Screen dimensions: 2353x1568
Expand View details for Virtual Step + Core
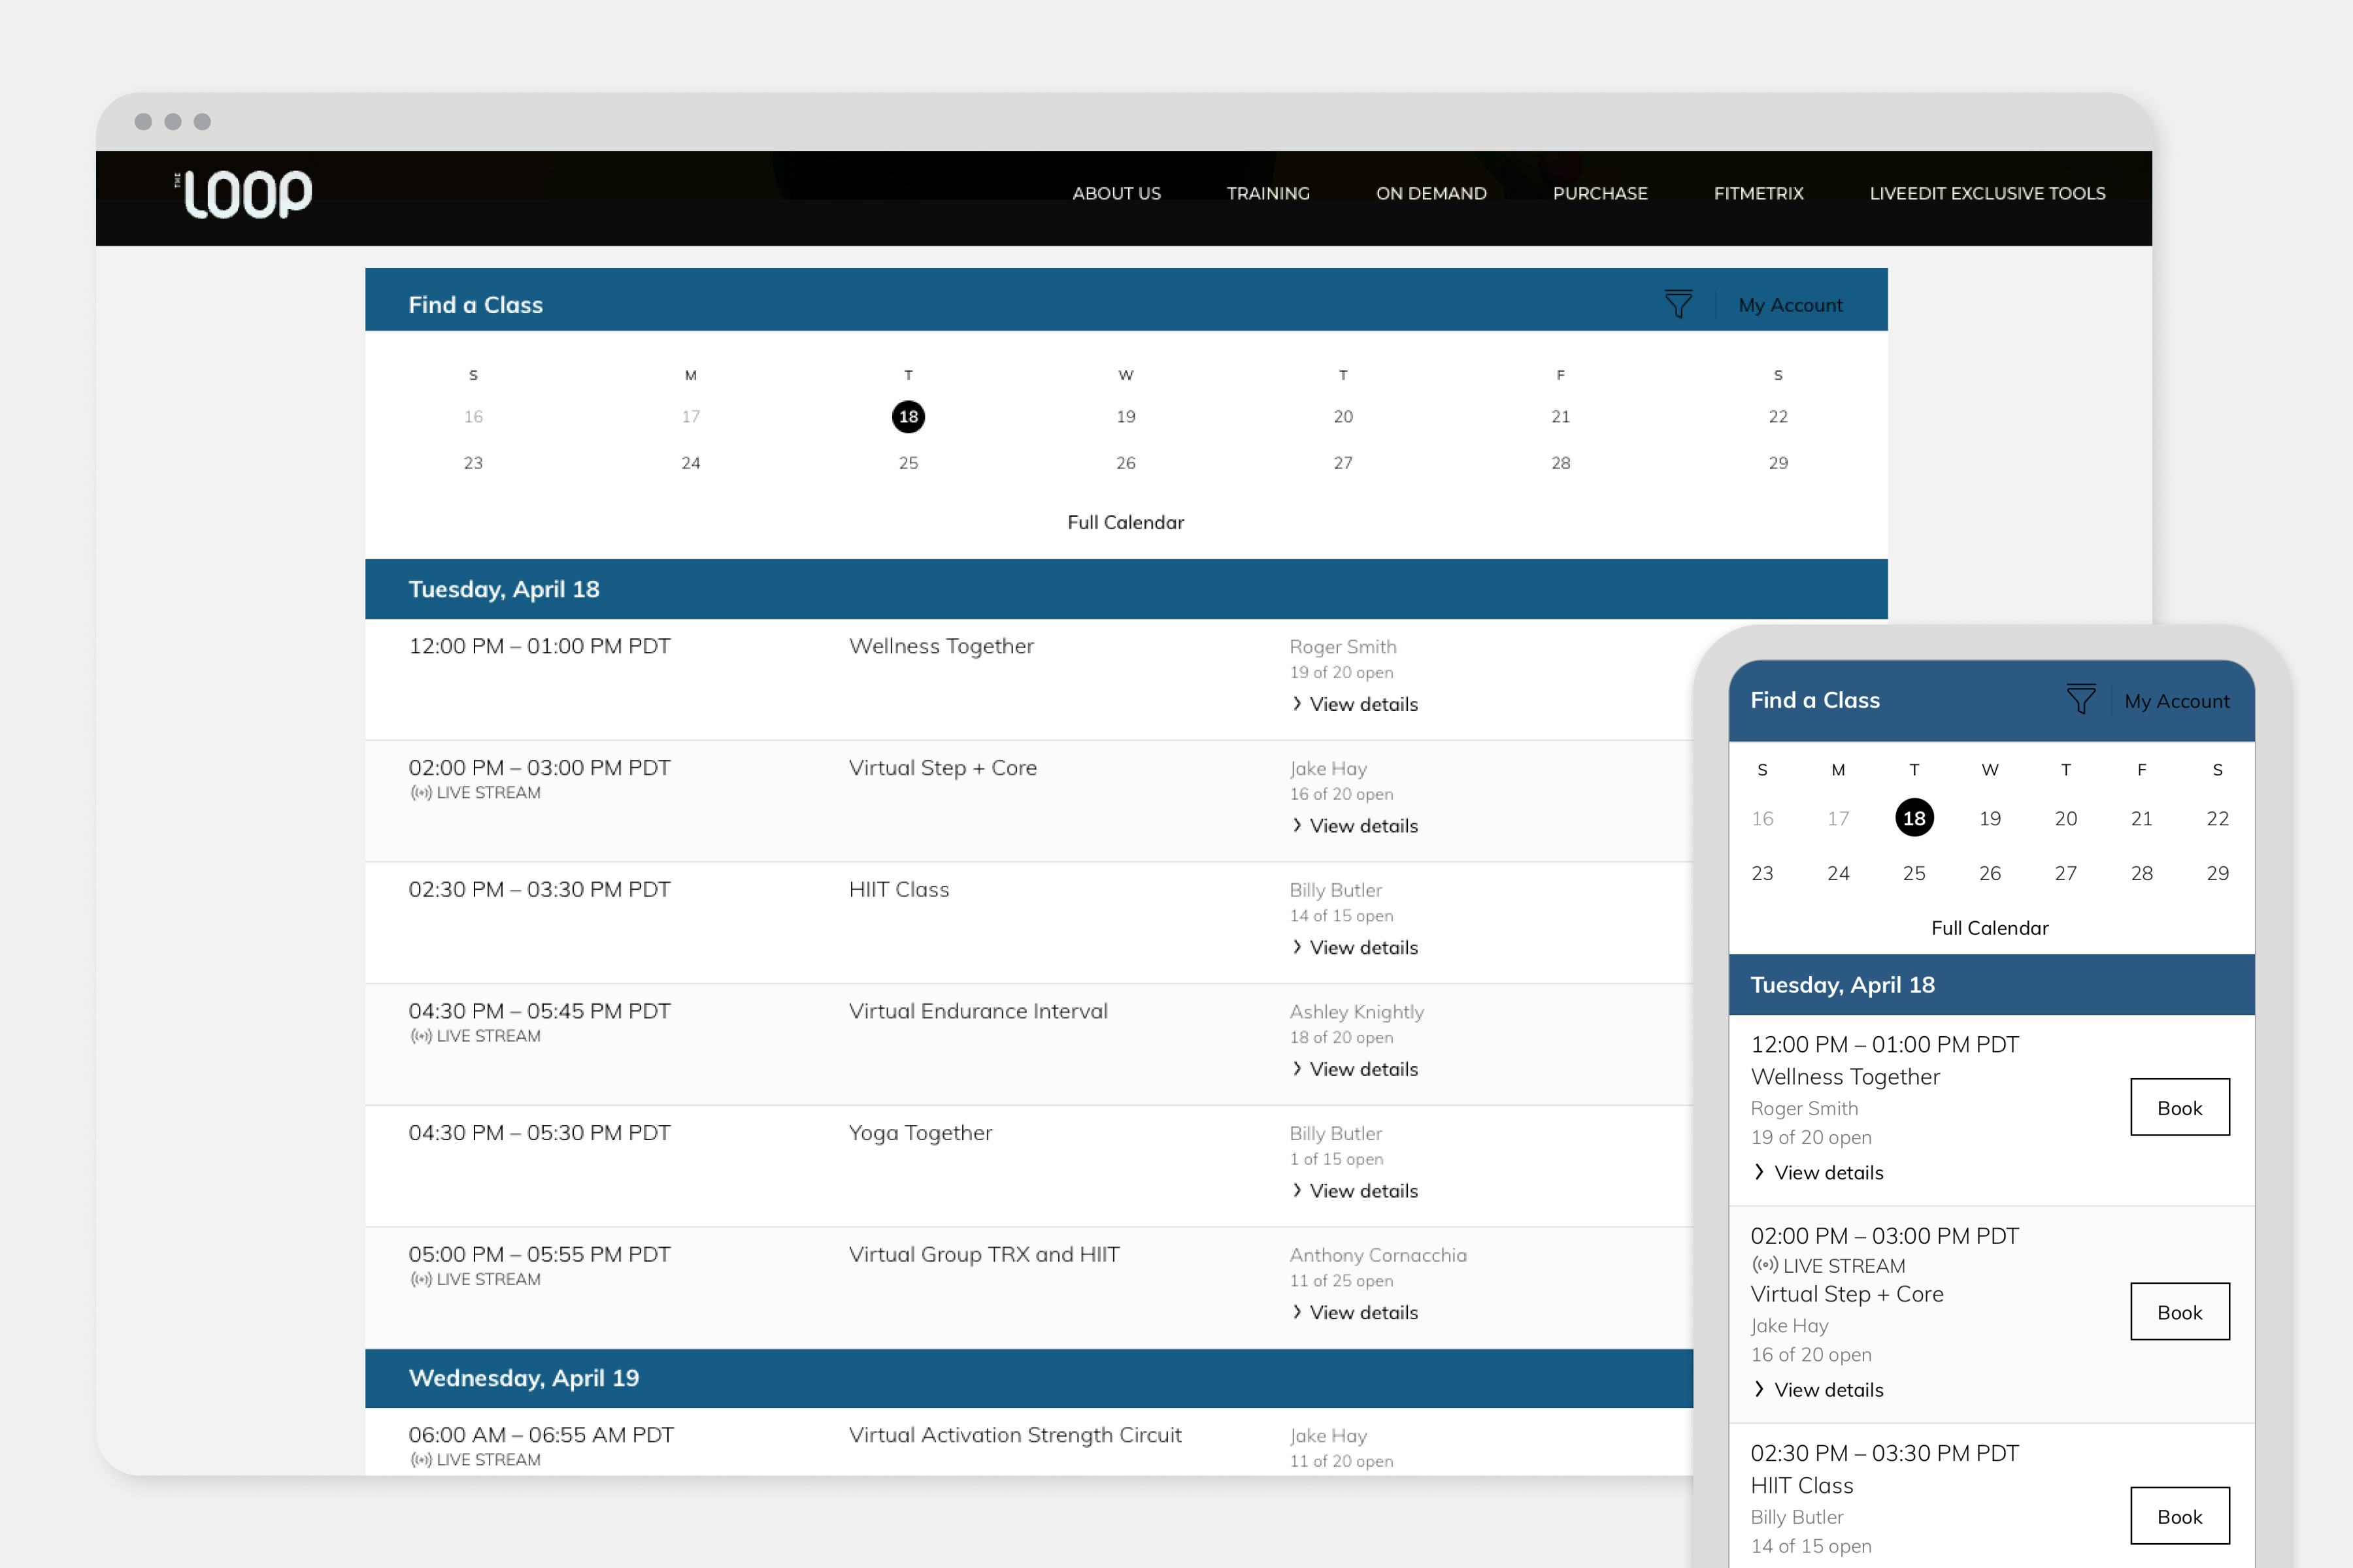click(x=1354, y=826)
